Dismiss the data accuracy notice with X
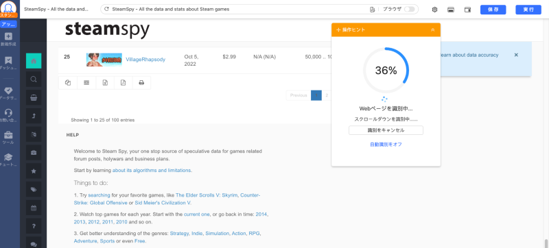 [516, 55]
